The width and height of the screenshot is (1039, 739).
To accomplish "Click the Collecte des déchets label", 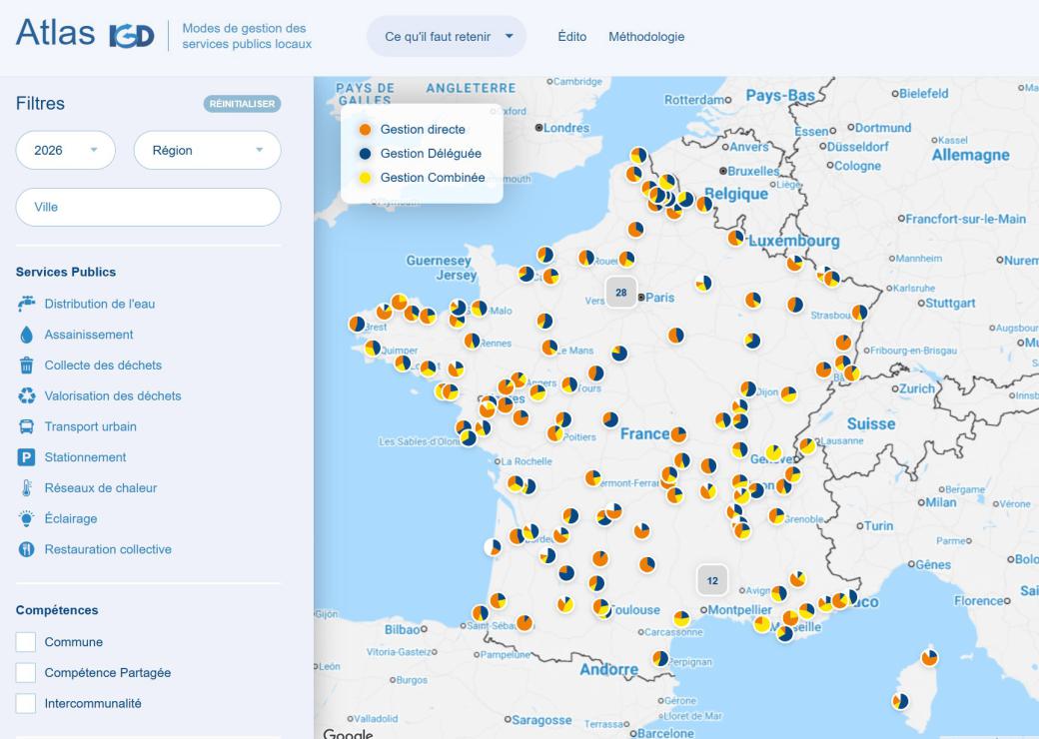I will [103, 365].
